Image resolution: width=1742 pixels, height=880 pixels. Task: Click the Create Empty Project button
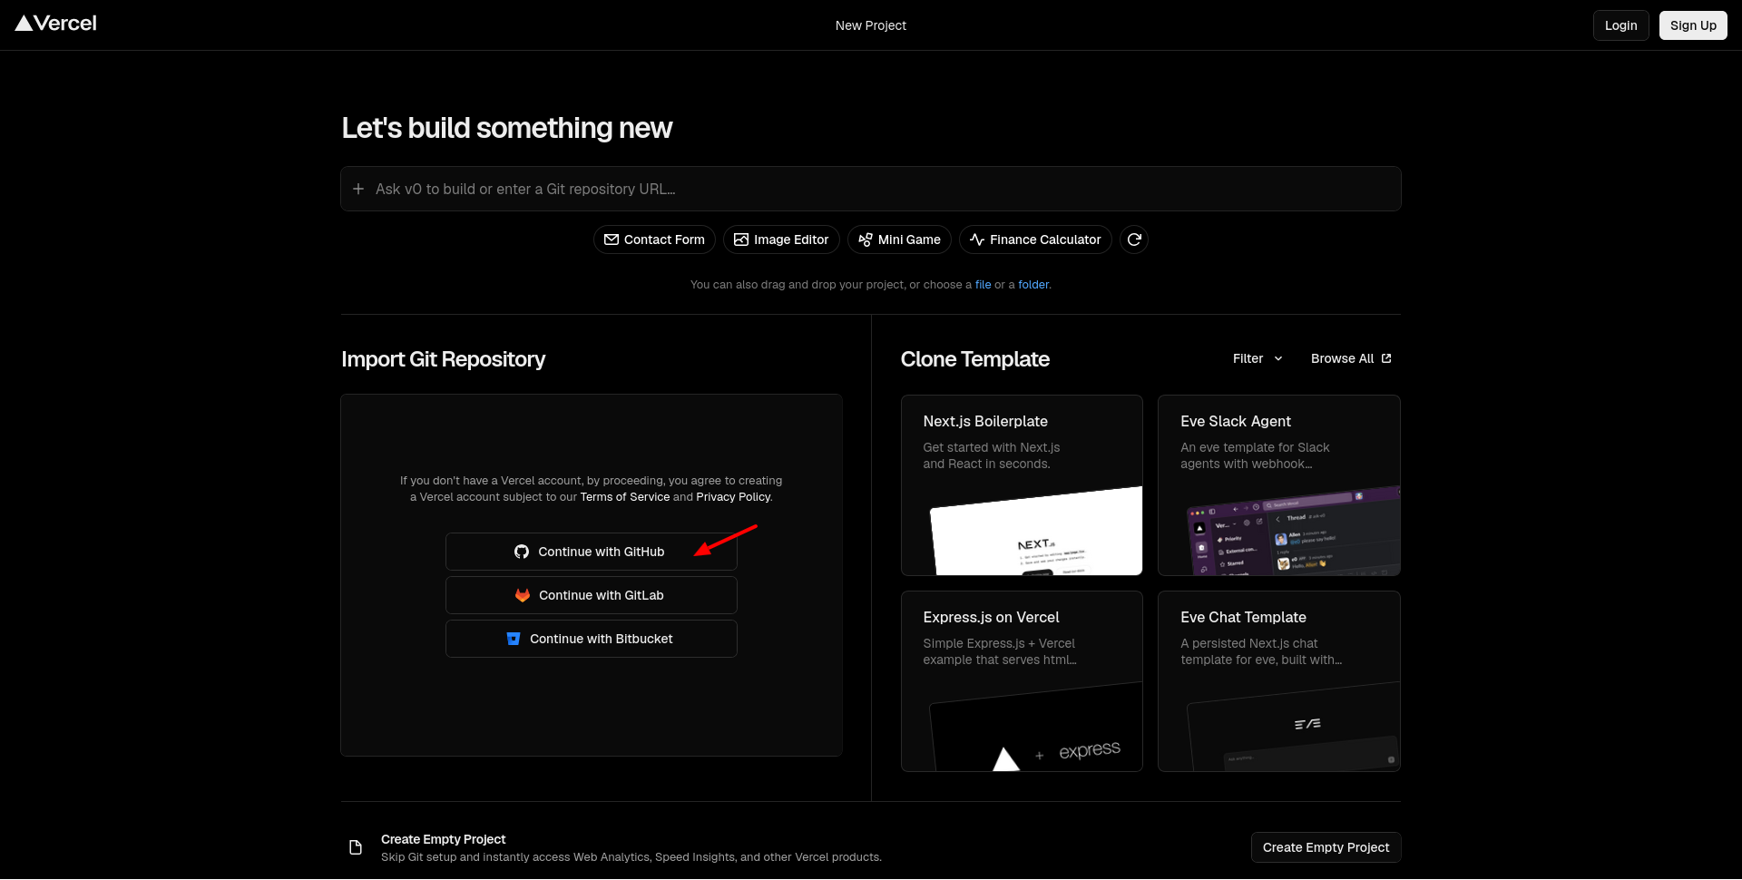1326,847
